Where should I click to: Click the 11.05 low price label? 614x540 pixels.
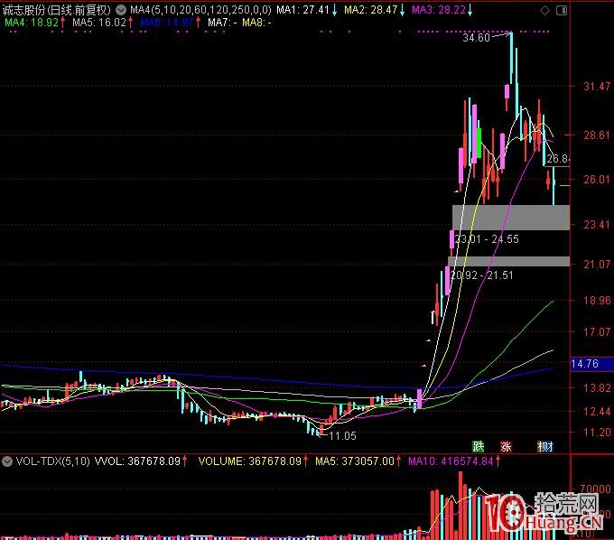click(342, 436)
